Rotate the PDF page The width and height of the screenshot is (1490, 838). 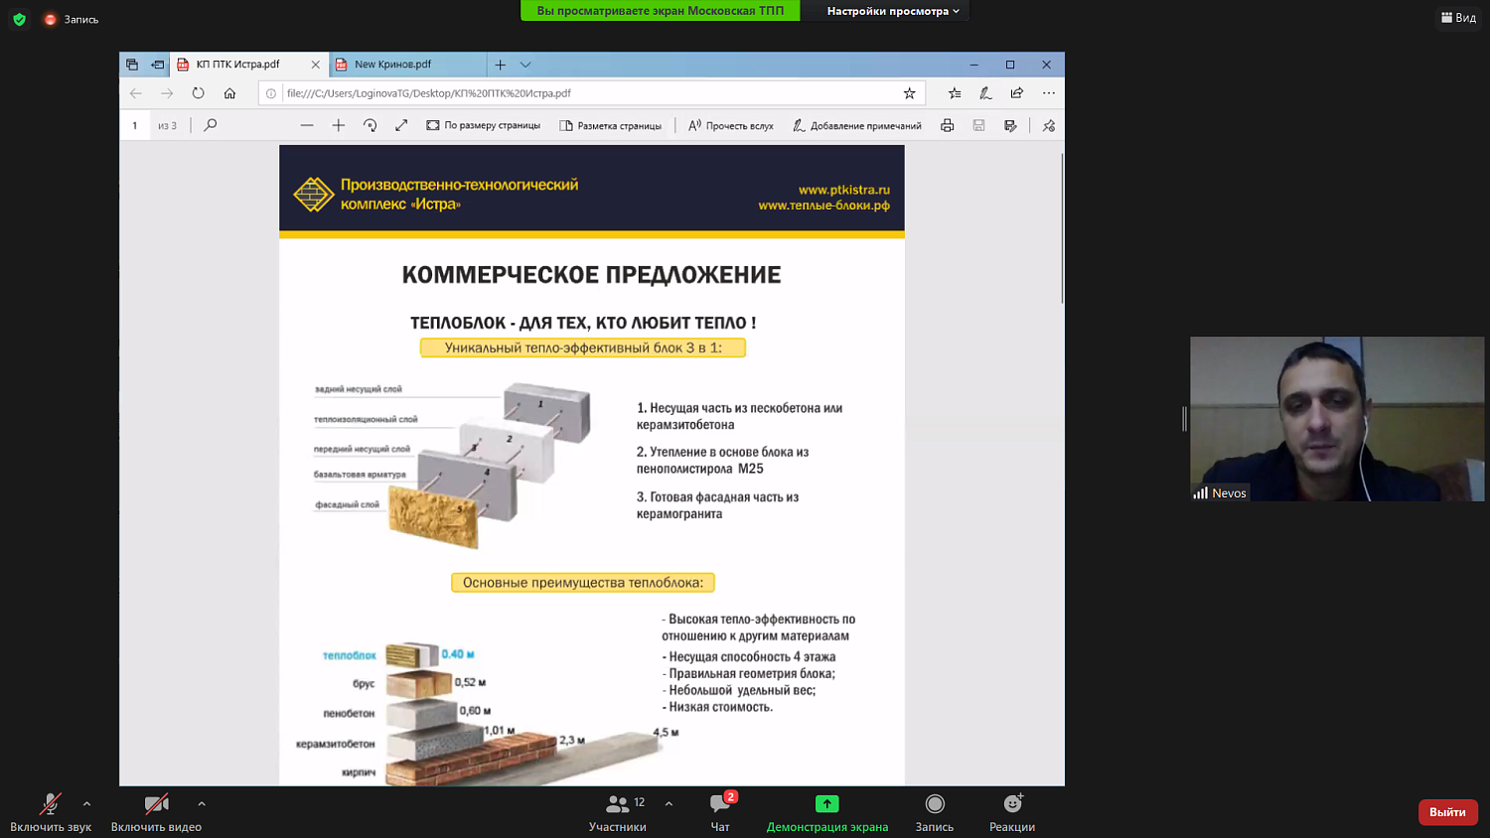[x=370, y=126]
